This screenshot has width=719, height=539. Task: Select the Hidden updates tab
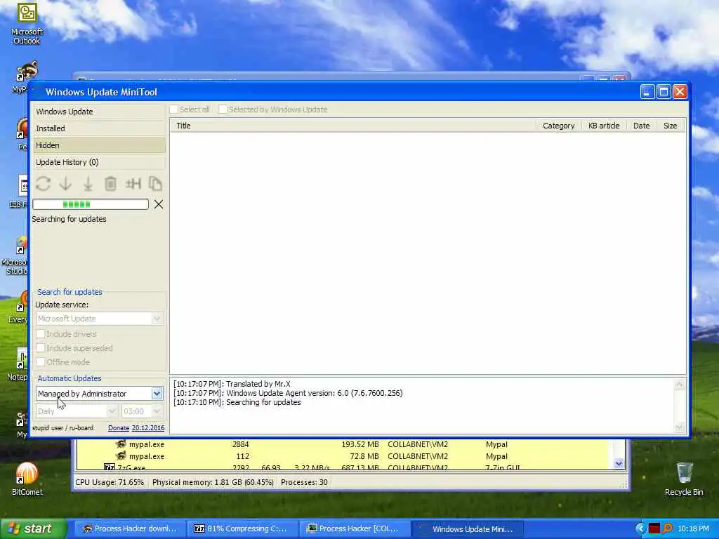point(99,145)
